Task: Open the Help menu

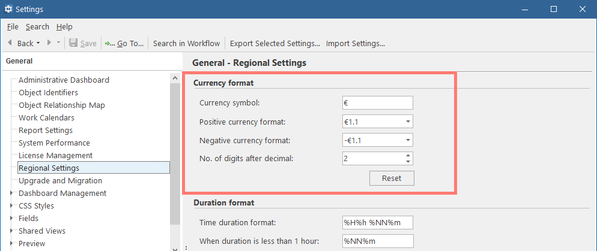Action: [x=64, y=27]
